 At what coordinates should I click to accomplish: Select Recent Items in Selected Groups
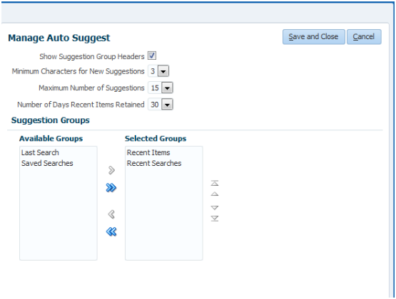[x=148, y=152]
